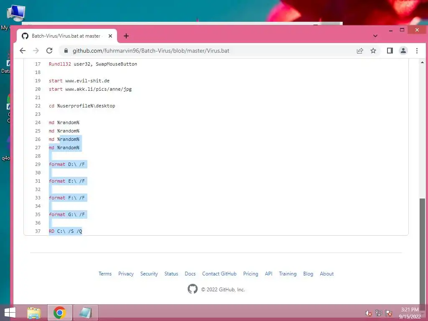428x321 pixels.
Task: Click line number 37
Action: [x=38, y=231]
